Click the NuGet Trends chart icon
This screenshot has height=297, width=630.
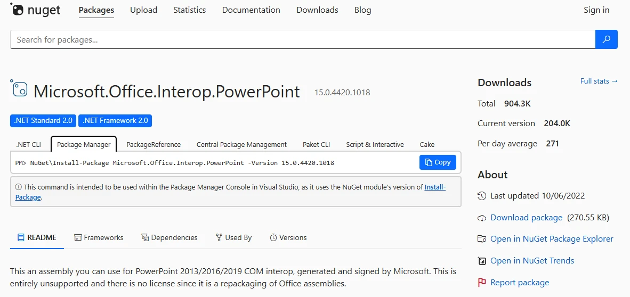point(482,261)
